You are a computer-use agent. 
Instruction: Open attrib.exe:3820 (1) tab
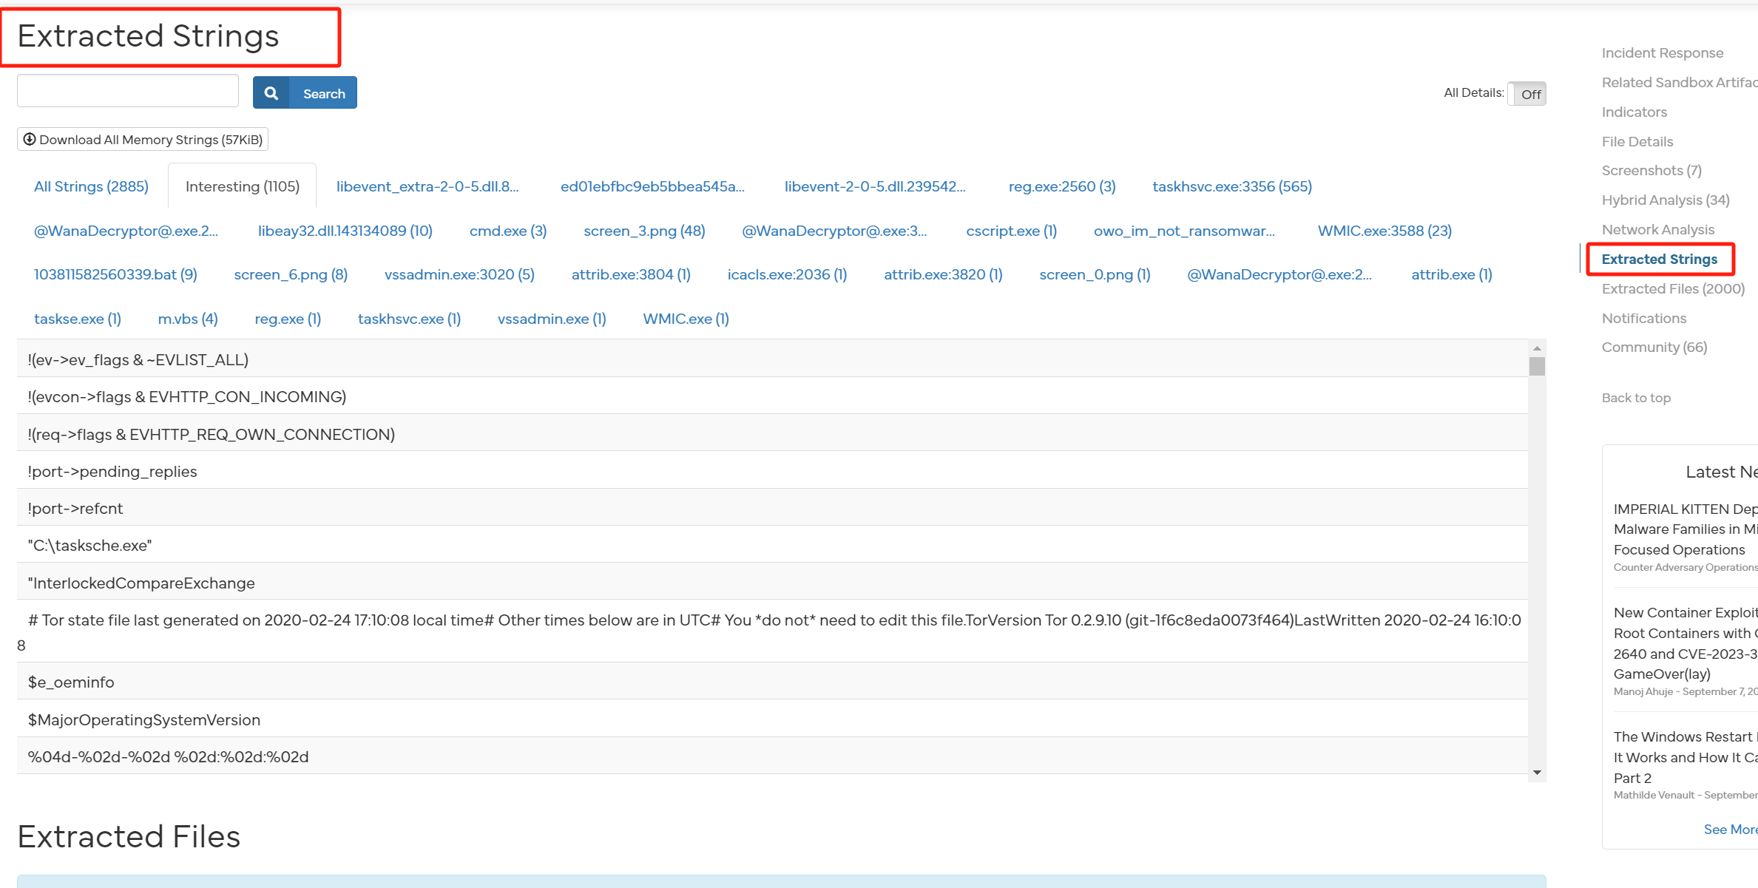click(943, 274)
